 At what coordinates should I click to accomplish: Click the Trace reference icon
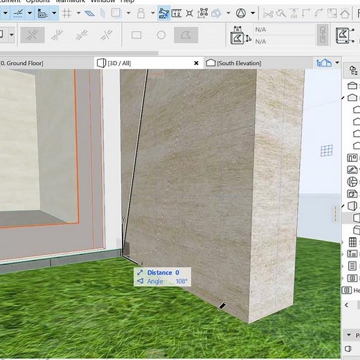116,13
